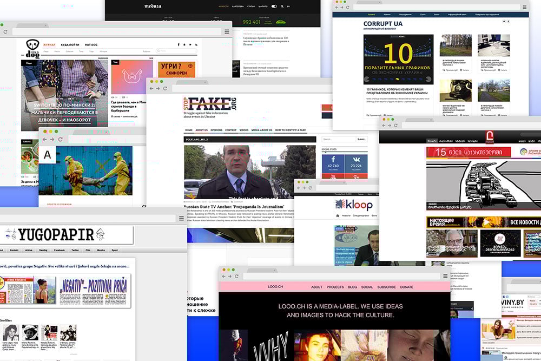This screenshot has width=541, height=361.
Task: Open КУДА ПОЙТИ tab on Citydog
Action: coord(70,45)
